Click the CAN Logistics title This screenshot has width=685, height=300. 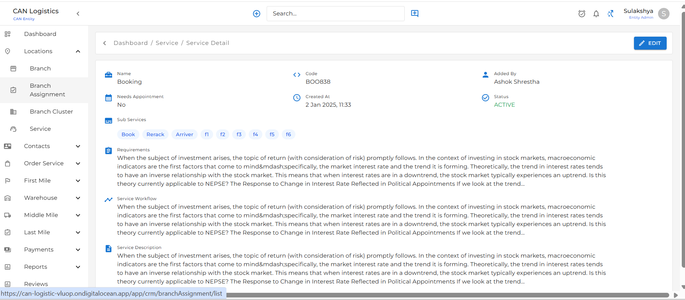[36, 11]
